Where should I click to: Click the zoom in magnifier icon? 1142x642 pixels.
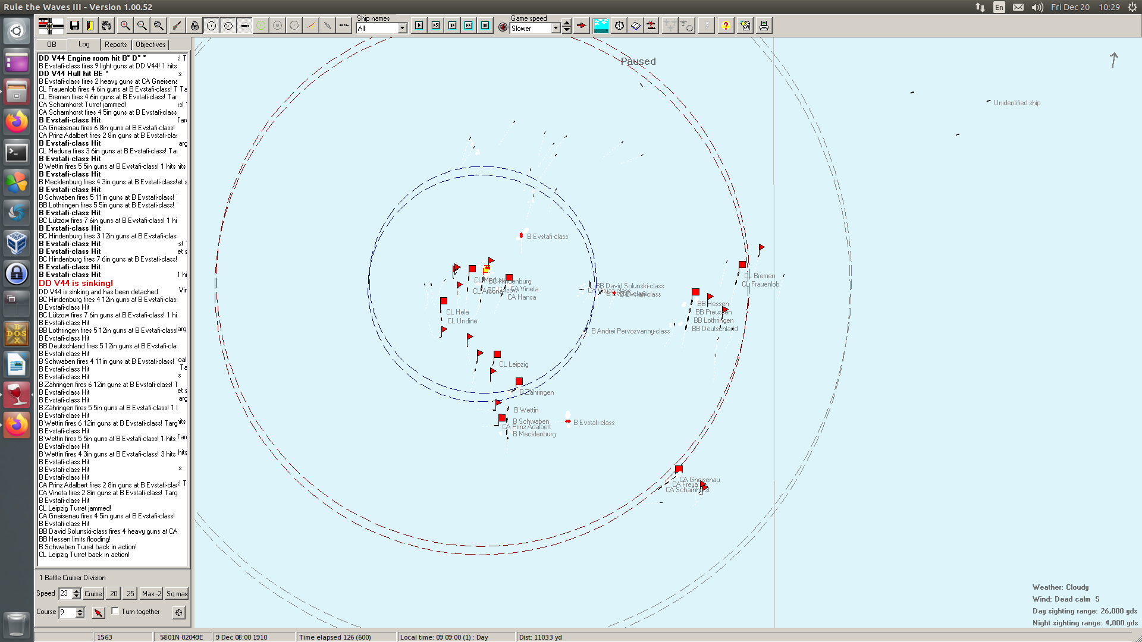tap(125, 26)
